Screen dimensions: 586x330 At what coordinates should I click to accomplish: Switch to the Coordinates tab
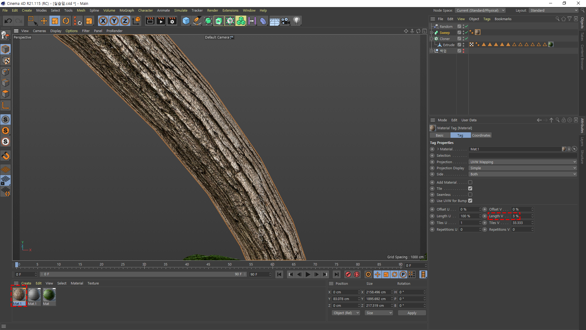click(x=481, y=135)
